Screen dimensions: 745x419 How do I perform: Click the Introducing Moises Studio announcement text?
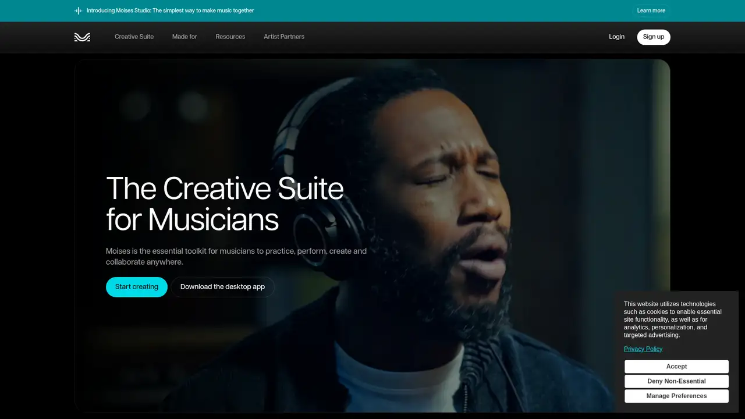click(170, 10)
